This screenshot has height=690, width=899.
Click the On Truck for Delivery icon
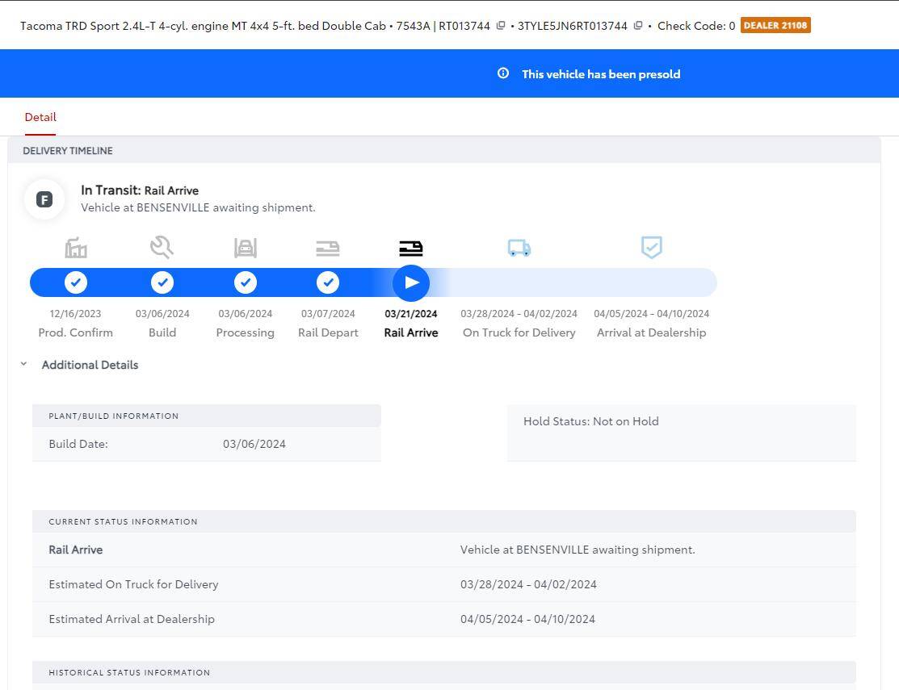click(x=519, y=248)
